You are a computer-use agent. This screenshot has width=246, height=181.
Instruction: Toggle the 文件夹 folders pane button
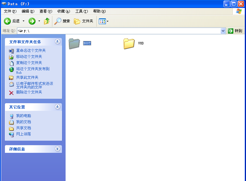pyautogui.click(x=83, y=21)
